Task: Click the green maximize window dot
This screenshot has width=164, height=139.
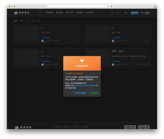Action: point(14,6)
